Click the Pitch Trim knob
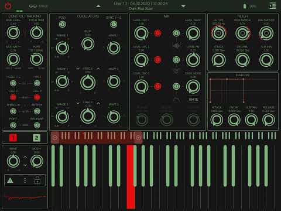This screenshot has width=281, height=211. pyautogui.click(x=37, y=33)
